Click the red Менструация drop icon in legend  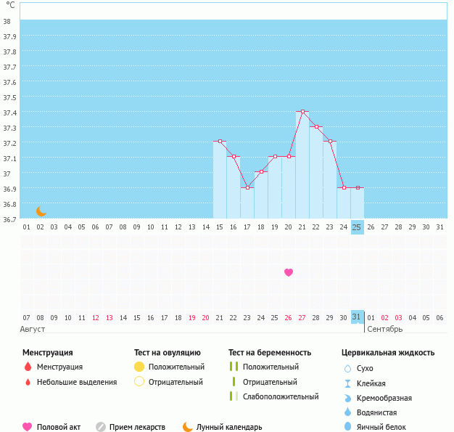(28, 367)
